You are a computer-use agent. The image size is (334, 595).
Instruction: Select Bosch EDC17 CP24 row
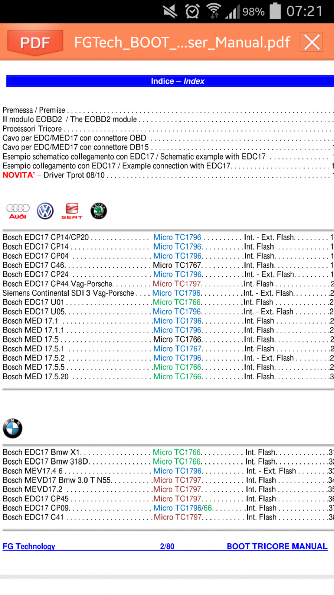[168, 274]
